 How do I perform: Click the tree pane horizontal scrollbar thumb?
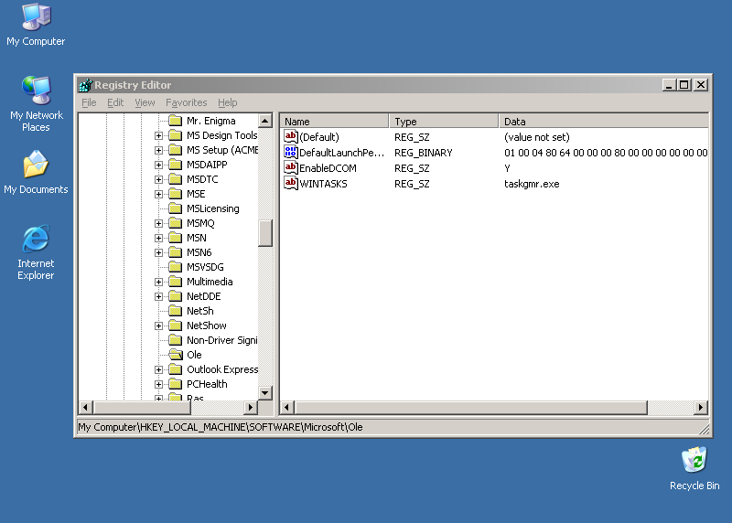tap(142, 407)
